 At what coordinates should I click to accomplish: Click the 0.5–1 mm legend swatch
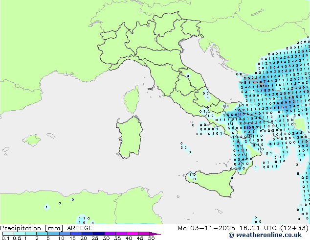[20, 234]
